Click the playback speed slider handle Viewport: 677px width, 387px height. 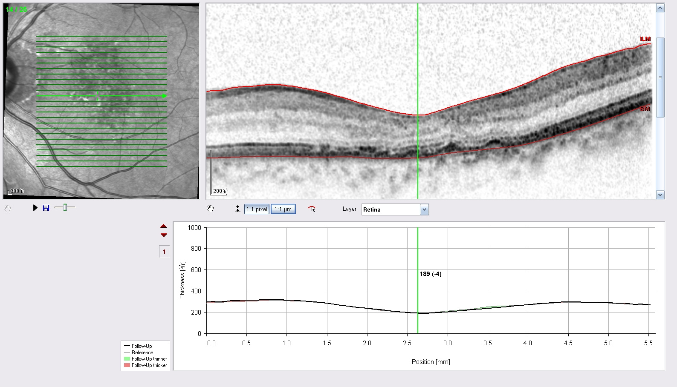(65, 207)
